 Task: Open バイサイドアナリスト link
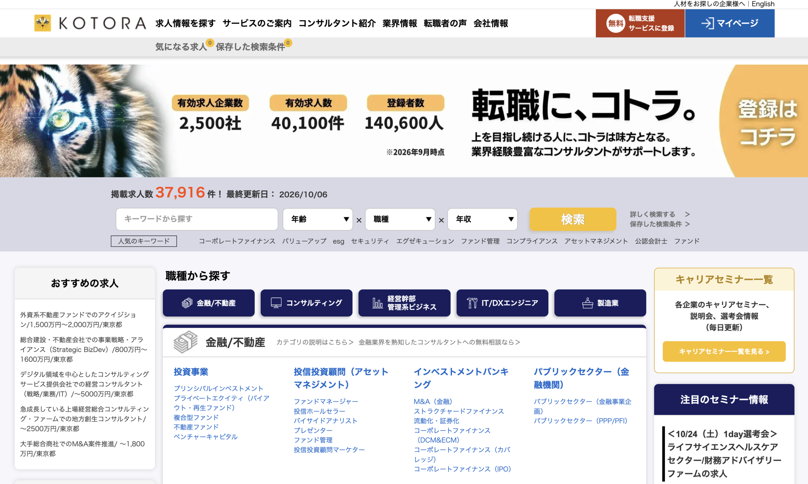(x=326, y=421)
